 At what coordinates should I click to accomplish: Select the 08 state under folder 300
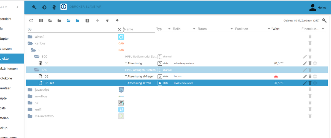(177, 63)
